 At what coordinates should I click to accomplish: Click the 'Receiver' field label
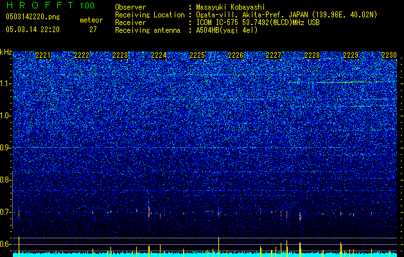coord(130,22)
